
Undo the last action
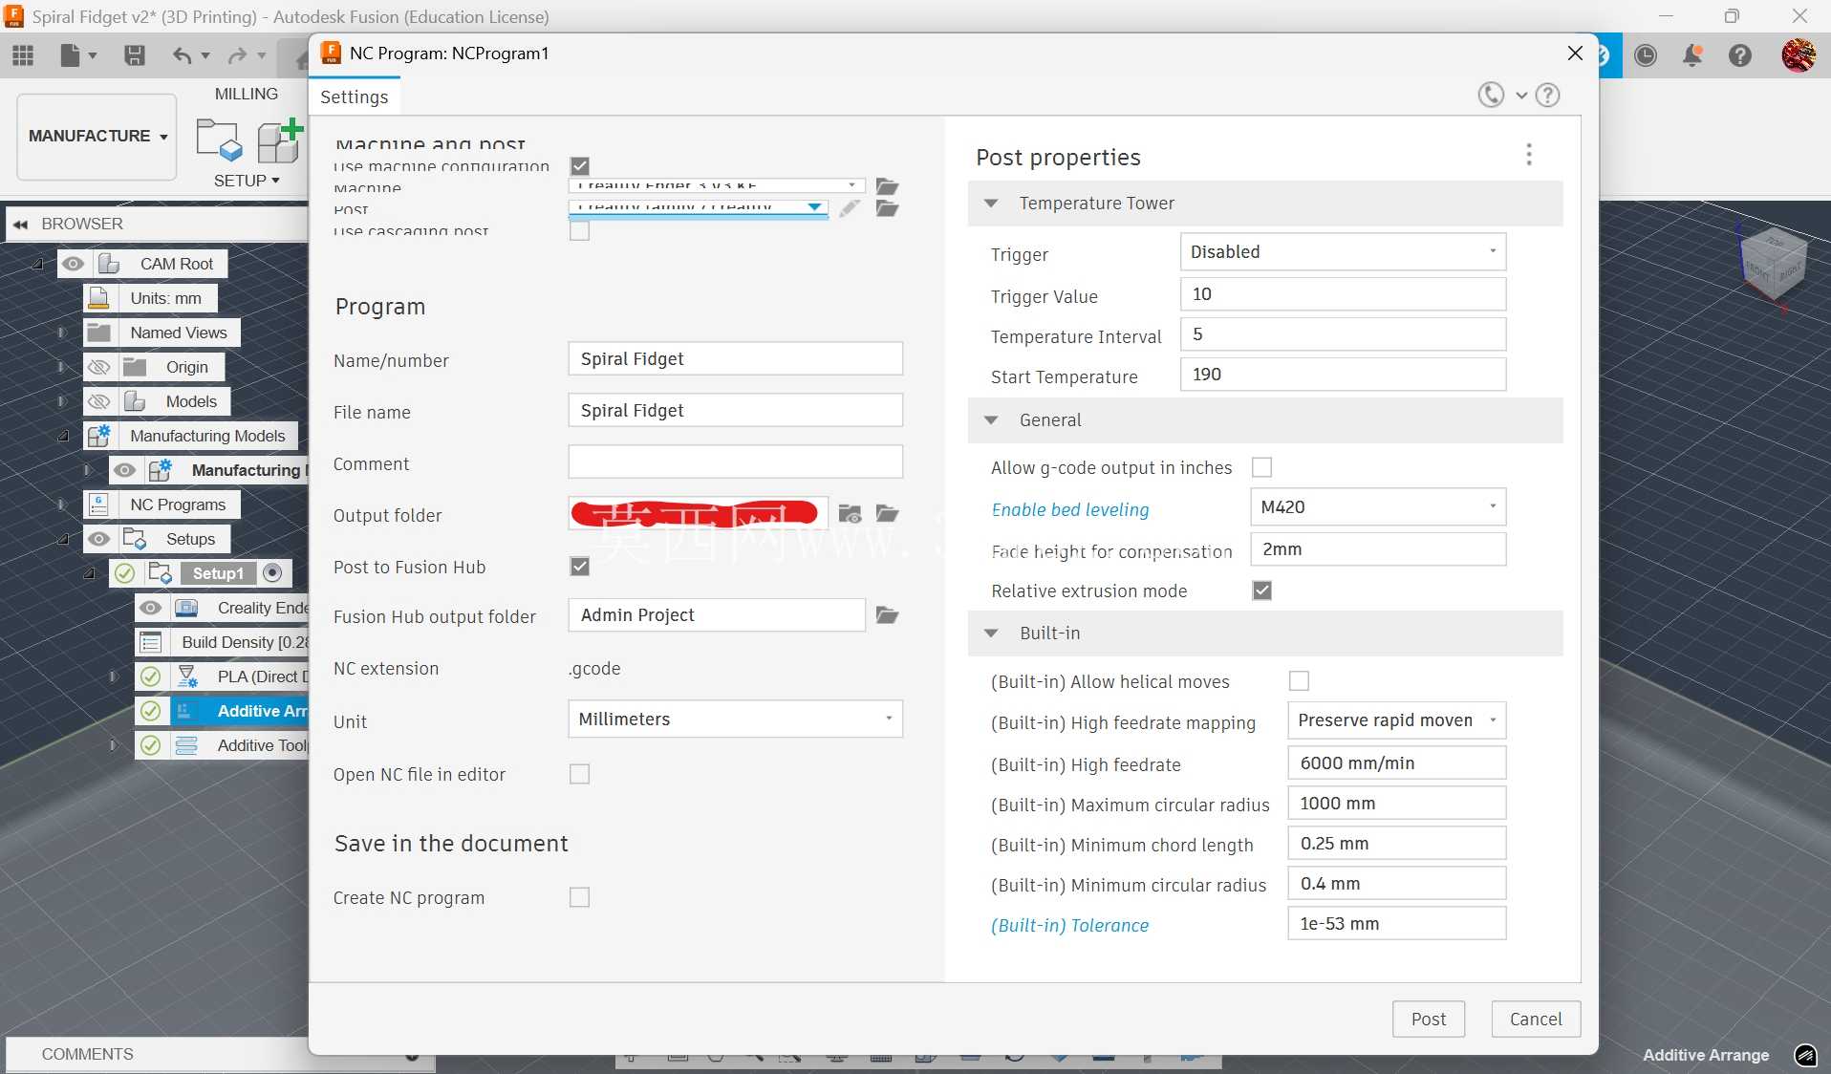point(182,55)
